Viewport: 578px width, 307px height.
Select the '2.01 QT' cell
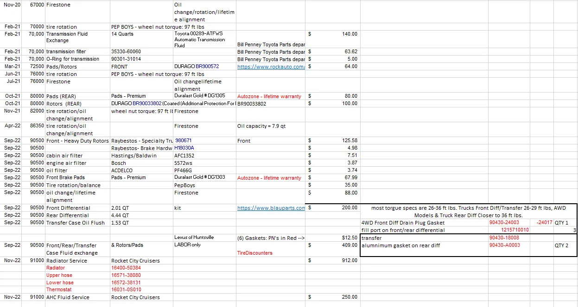click(141, 208)
